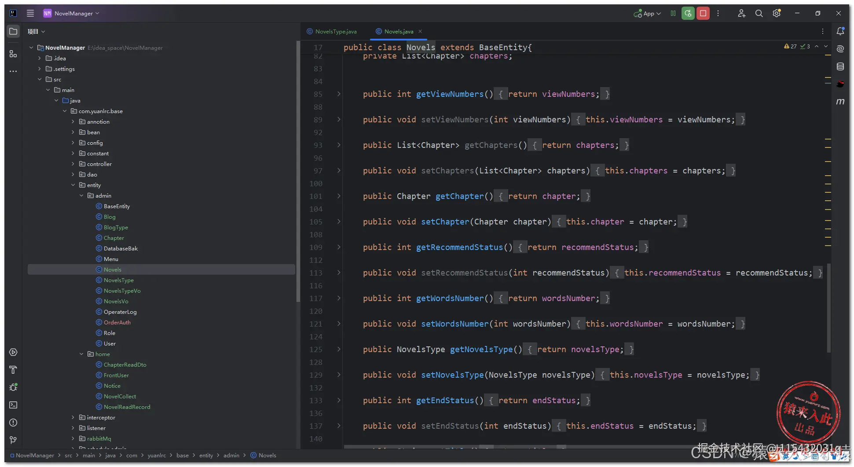Open the project view mode dropdown

(x=36, y=31)
